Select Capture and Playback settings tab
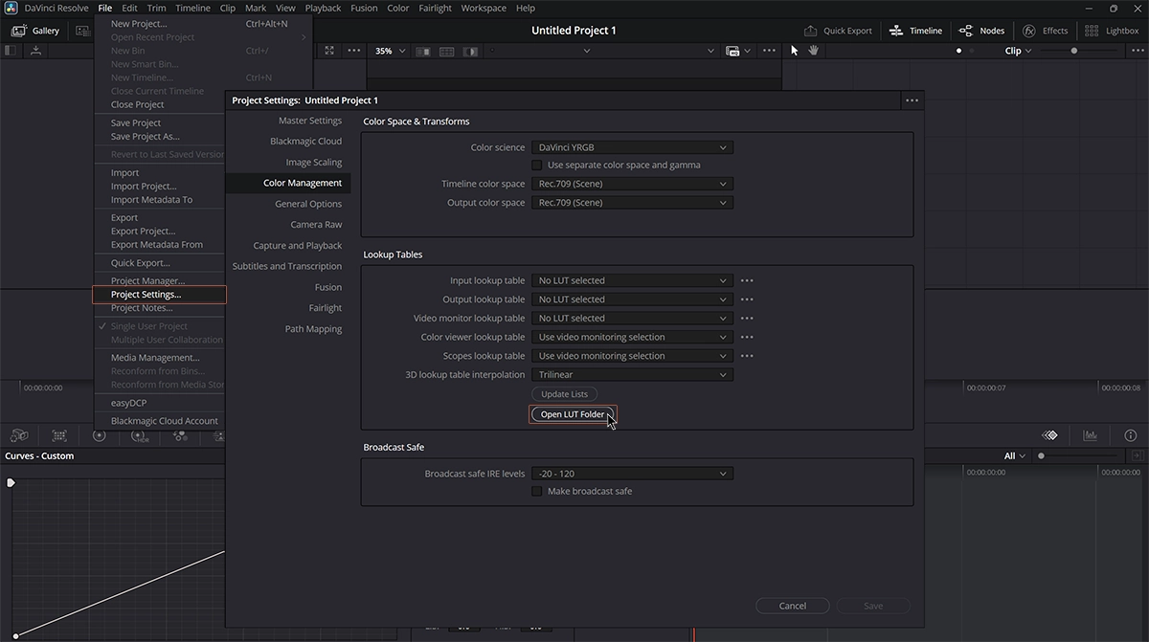 pyautogui.click(x=297, y=246)
